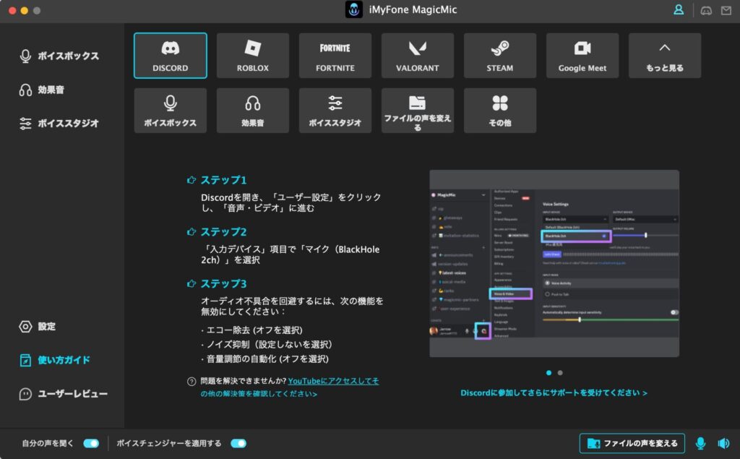Image resolution: width=740 pixels, height=459 pixels.
Task: Click the 音量調節の自動化 (オフを選択) line
Action: click(264, 359)
